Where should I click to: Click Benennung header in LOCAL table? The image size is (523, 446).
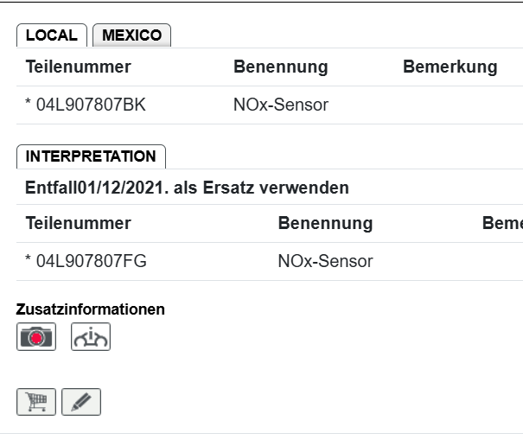(x=280, y=67)
